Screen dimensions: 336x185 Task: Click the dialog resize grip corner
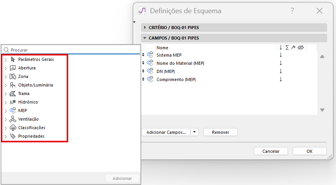coord(330,157)
